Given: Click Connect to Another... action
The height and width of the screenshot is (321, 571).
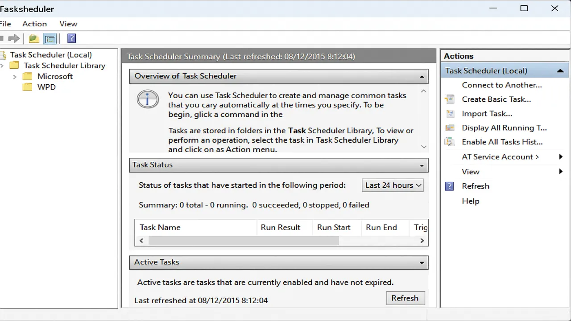Looking at the screenshot, I should (502, 85).
